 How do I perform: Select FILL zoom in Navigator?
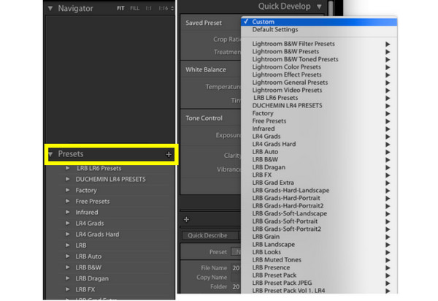(x=134, y=8)
